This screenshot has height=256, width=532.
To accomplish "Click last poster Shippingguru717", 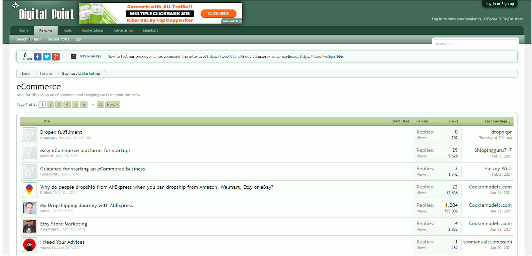I will pyautogui.click(x=493, y=151).
